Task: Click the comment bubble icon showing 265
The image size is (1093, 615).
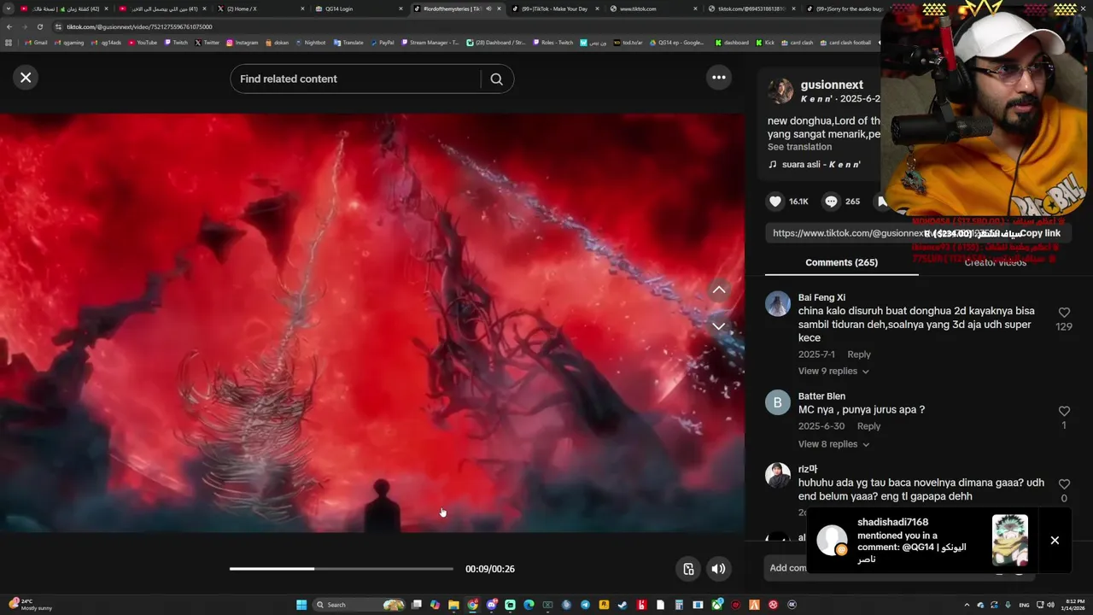Action: pos(831,202)
